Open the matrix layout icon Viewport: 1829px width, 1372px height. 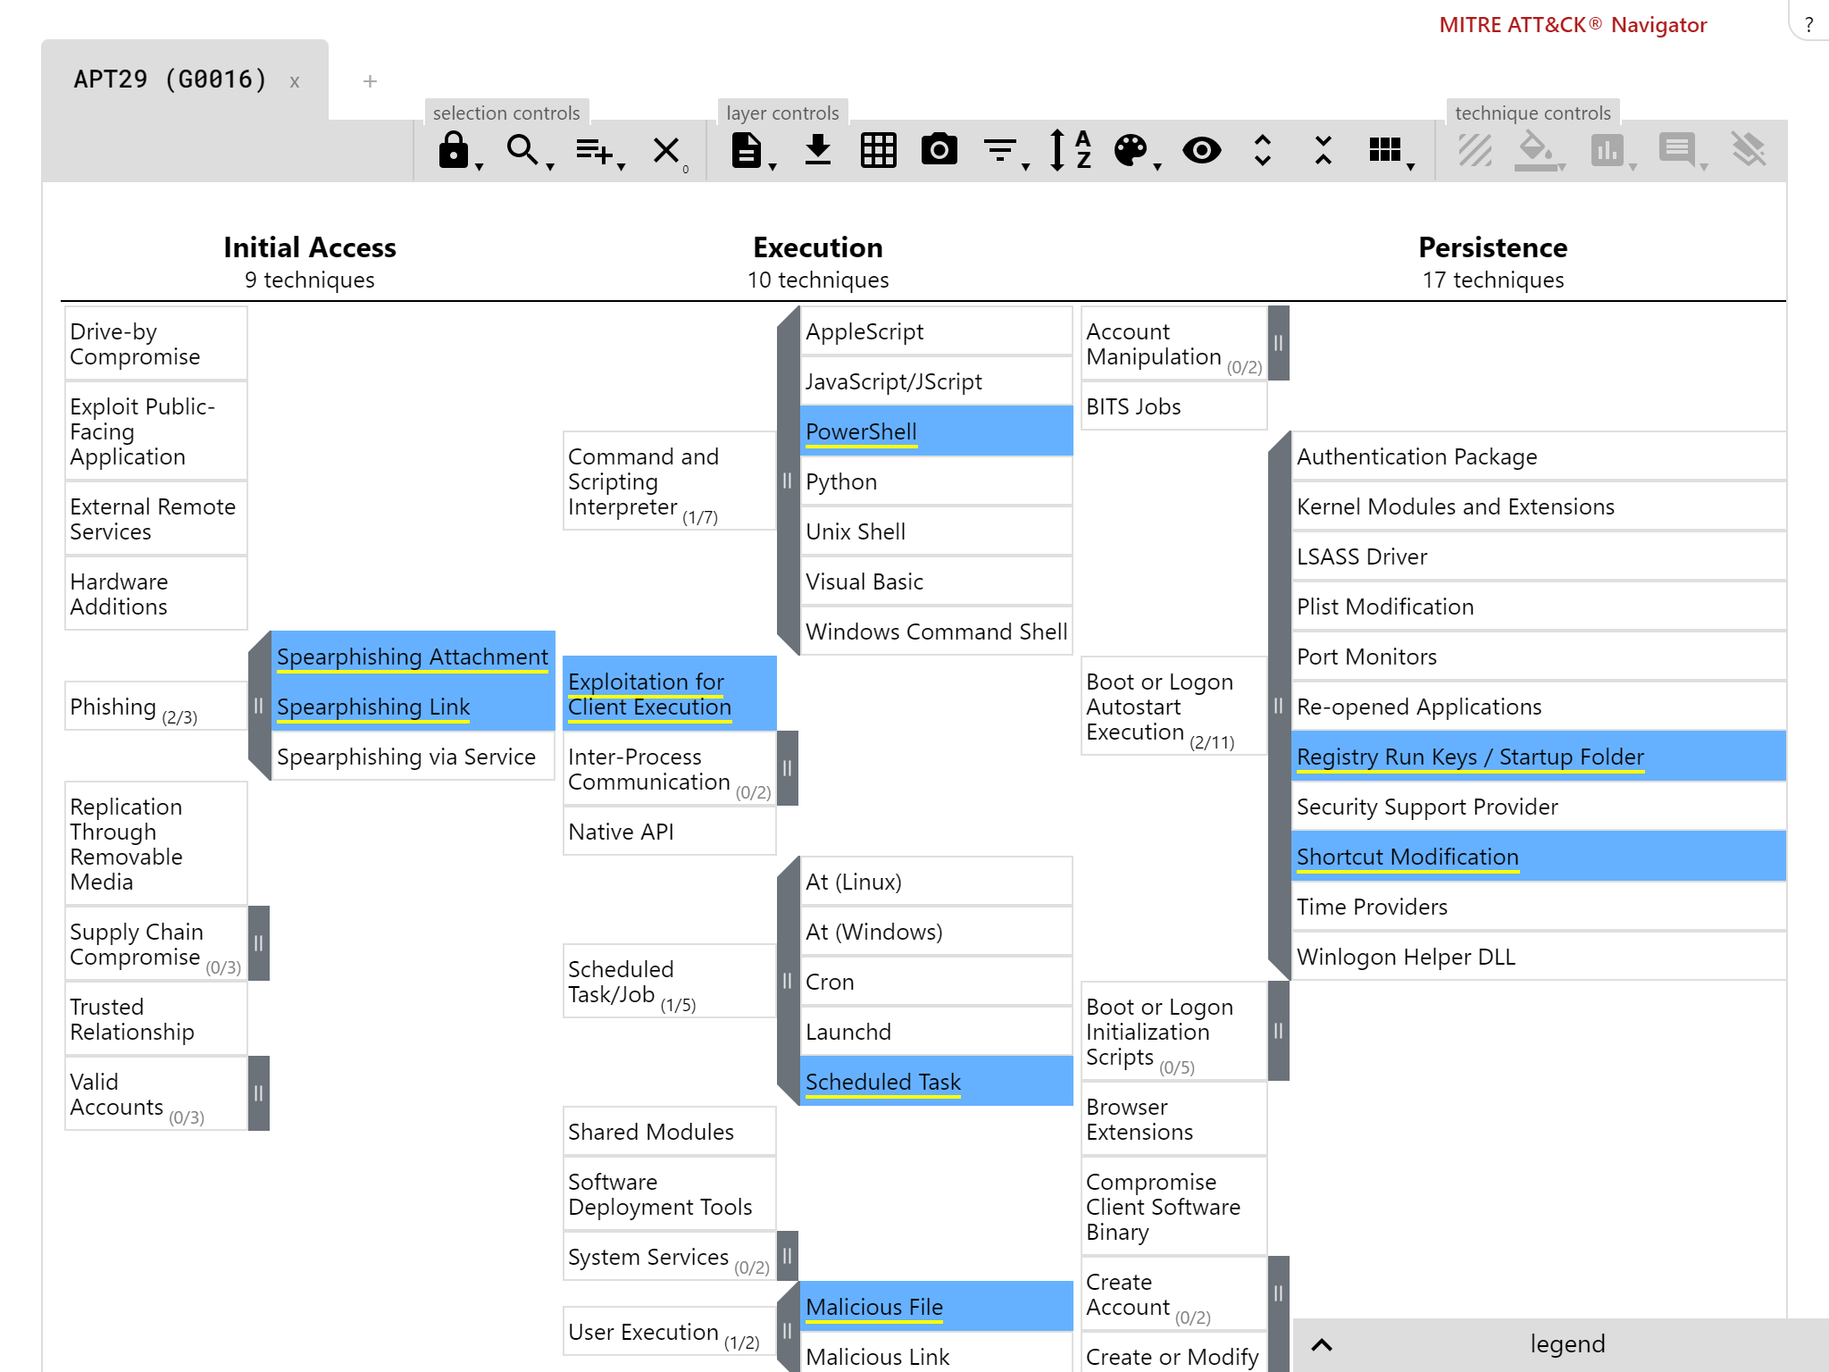[x=1385, y=150]
